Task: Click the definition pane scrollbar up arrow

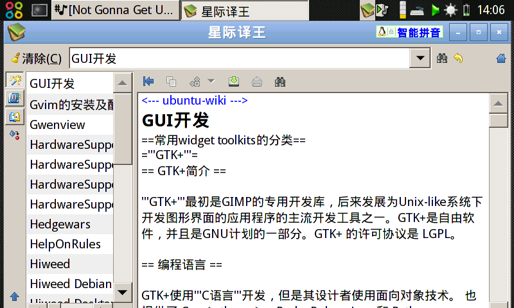Action: [x=499, y=104]
